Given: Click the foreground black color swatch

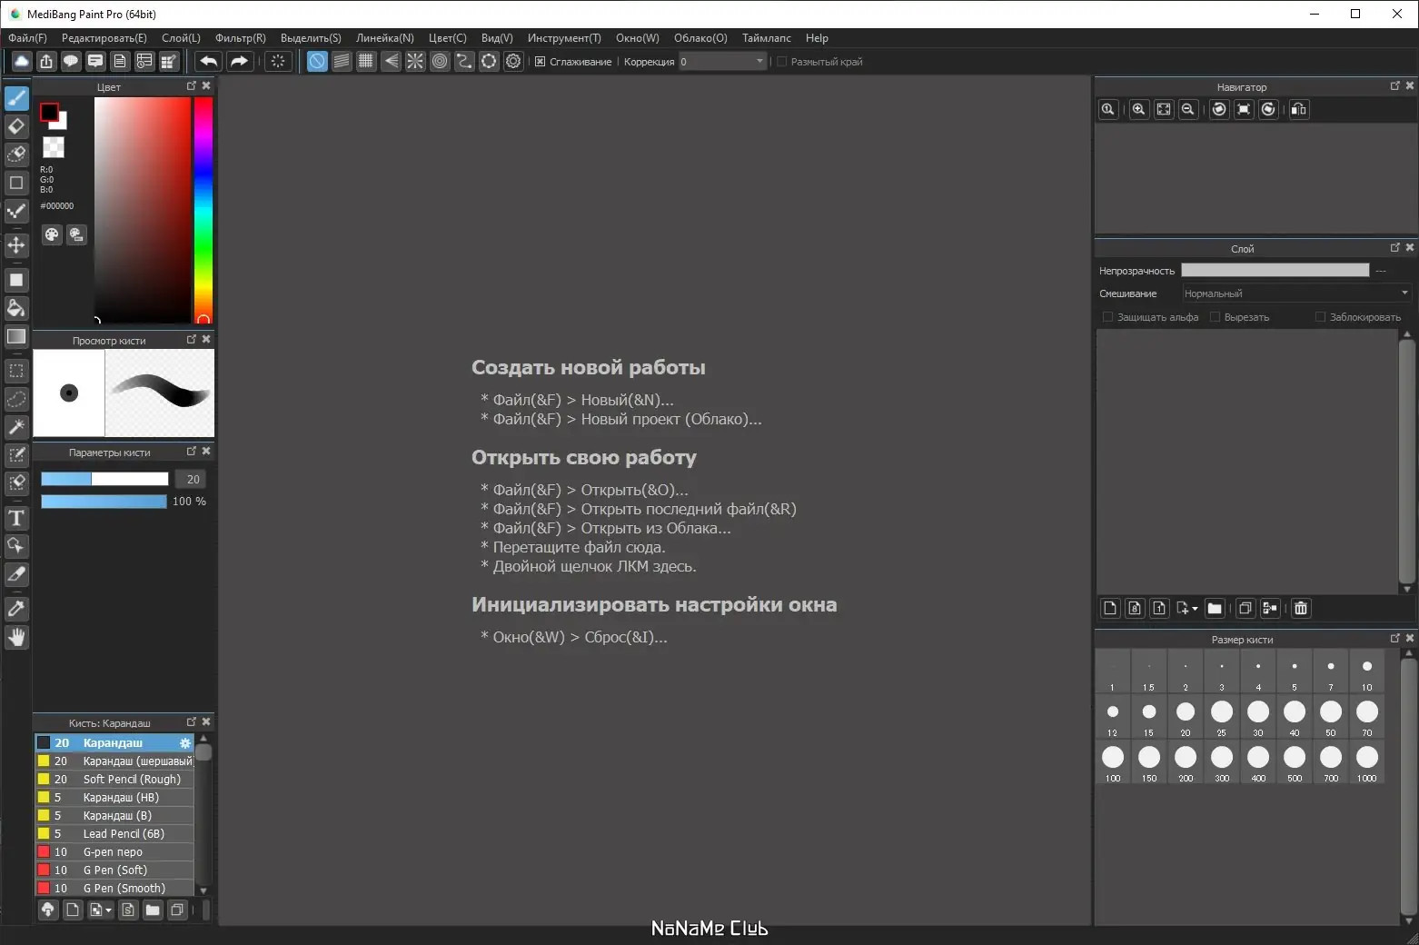Looking at the screenshot, I should click(49, 113).
